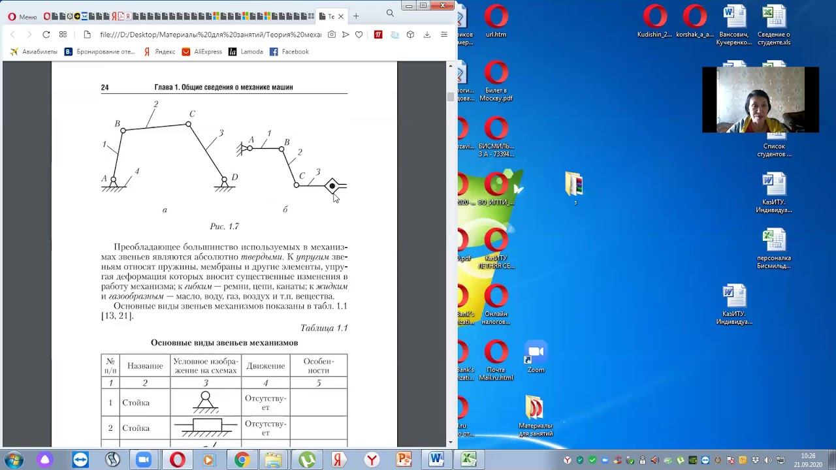Click the webcam video thumbnail
This screenshot has width=836, height=470.
click(x=760, y=100)
